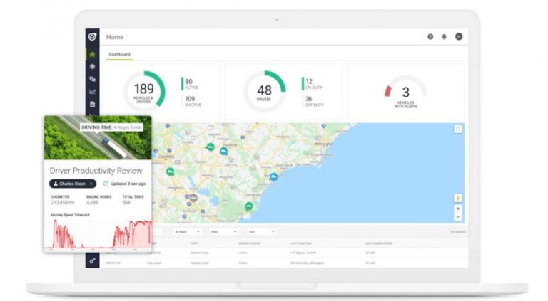
Task: Open the reports document icon in sidebar
Action: click(x=92, y=104)
